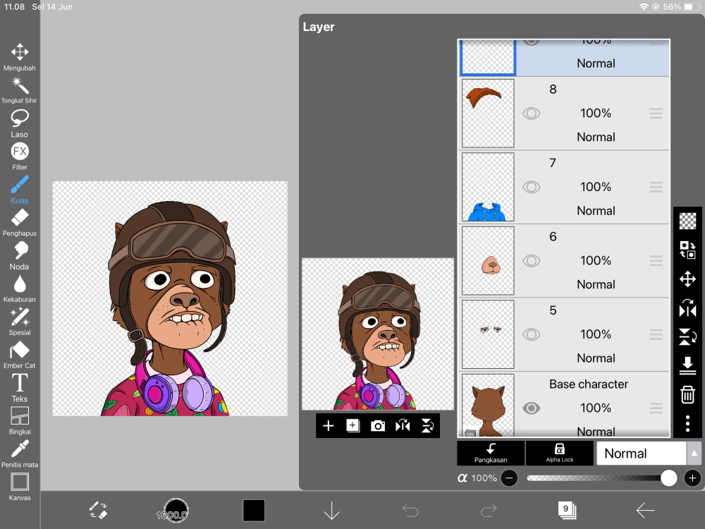Decrease opacity with the minus button
Image resolution: width=705 pixels, height=529 pixels.
tap(510, 478)
